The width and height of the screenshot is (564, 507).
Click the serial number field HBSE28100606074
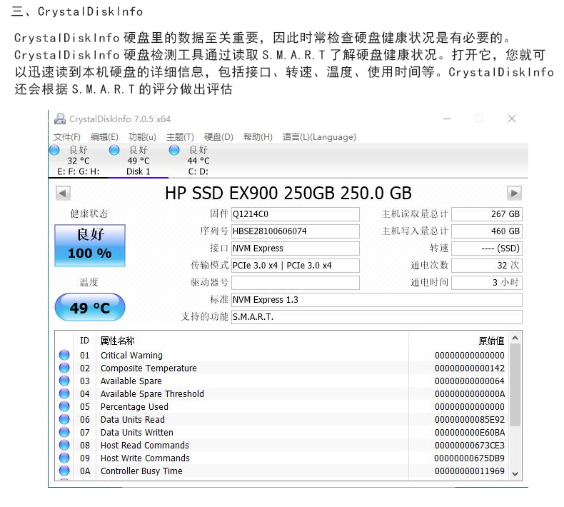[x=296, y=231]
